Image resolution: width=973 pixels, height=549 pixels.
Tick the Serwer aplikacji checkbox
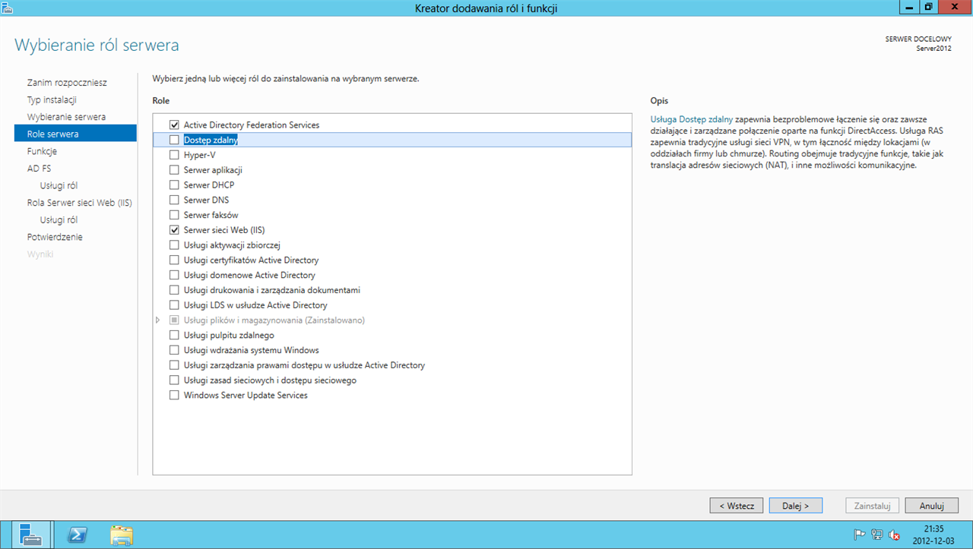click(x=174, y=170)
